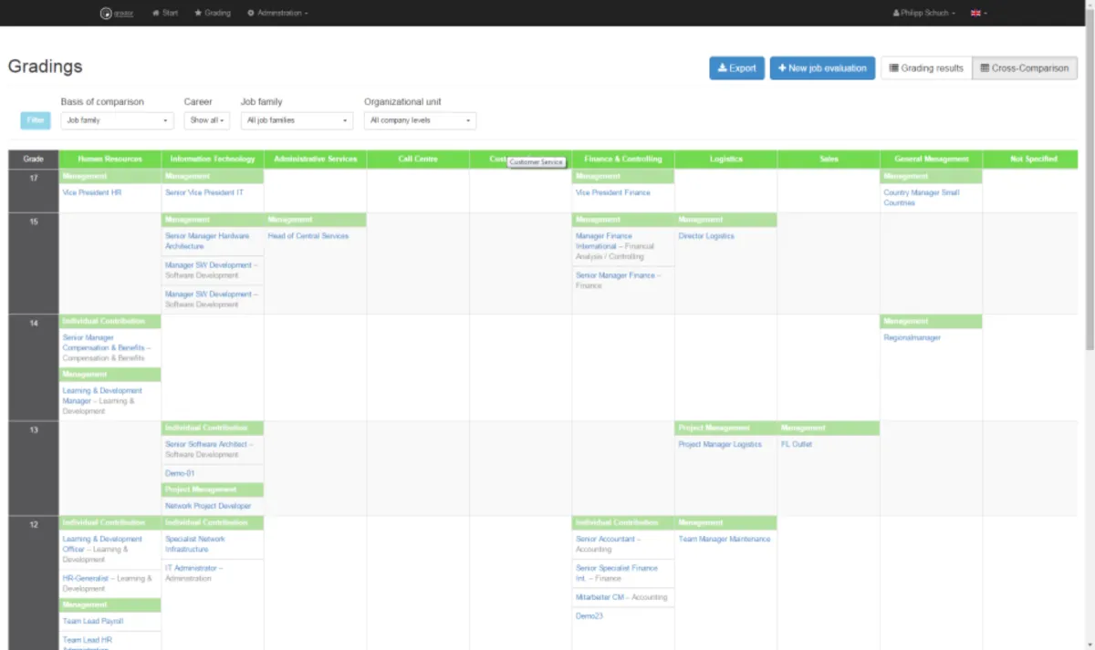The width and height of the screenshot is (1095, 650).
Task: Click the Human Resources column header
Action: point(109,160)
